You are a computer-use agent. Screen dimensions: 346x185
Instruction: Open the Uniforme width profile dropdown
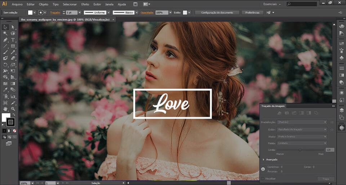[108, 13]
